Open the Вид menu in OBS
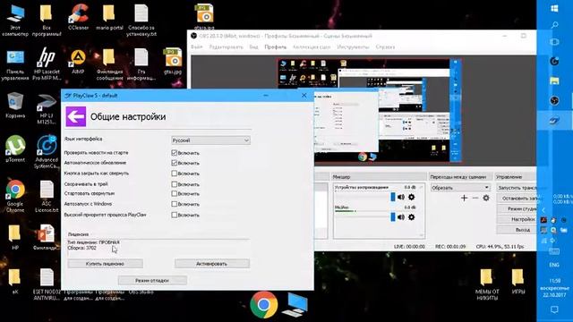Screen dimensions: 573x322 (x=253, y=47)
